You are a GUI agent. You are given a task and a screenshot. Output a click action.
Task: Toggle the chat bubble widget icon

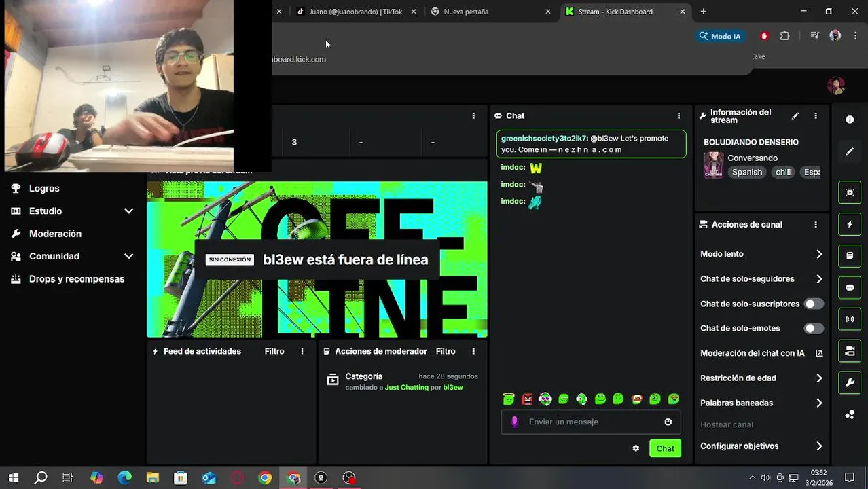[x=850, y=287]
